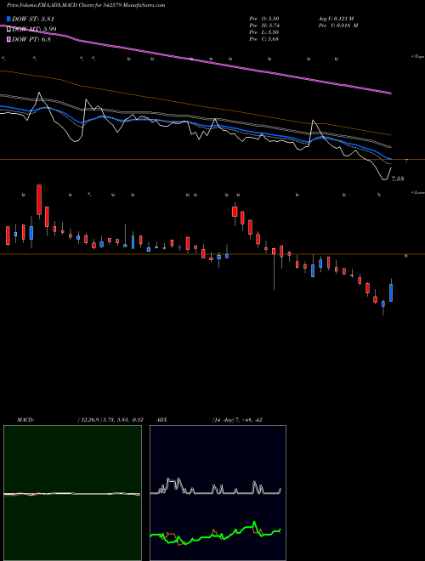Click the white DOW MT legend swatch

[x=8, y=29]
